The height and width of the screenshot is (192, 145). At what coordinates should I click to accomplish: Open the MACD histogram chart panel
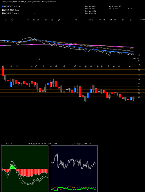[x=25, y=169]
